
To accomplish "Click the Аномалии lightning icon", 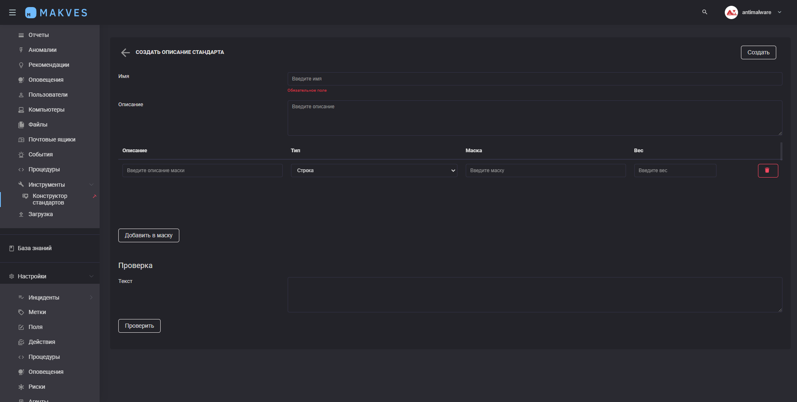I will tap(21, 50).
